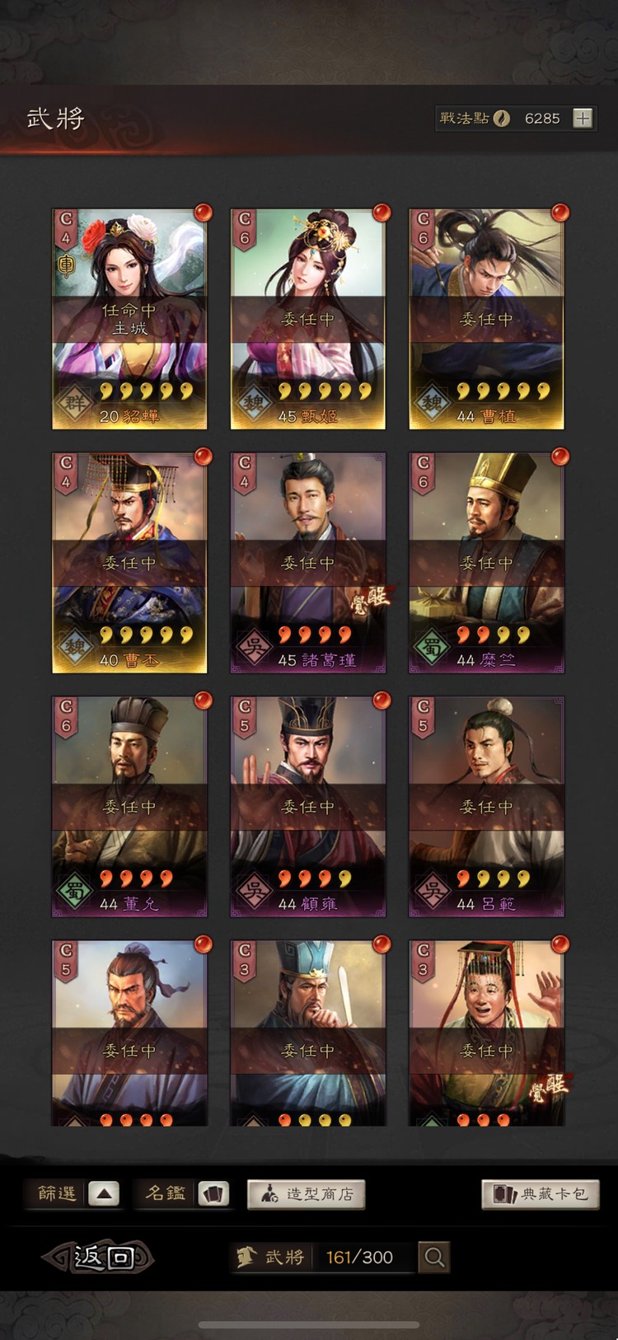Open the 篩選 filter label
This screenshot has width=618, height=1340.
pyautogui.click(x=57, y=1193)
